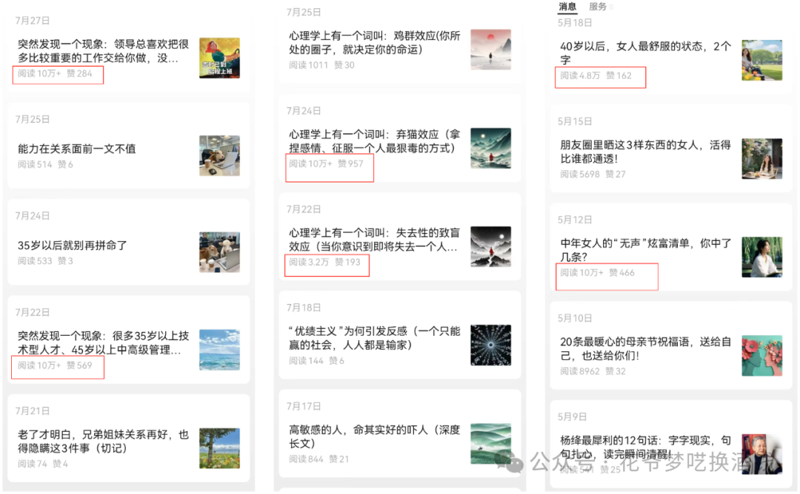800x494 pixels.
Task: Click the stats text 阅读 74 赞 4
Action: tap(43, 464)
